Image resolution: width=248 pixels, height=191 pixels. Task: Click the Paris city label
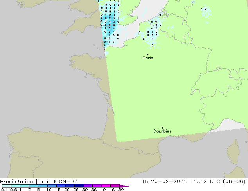pyautogui.click(x=148, y=58)
